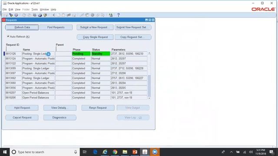Click the requests list scrollbar thumb

(149, 86)
